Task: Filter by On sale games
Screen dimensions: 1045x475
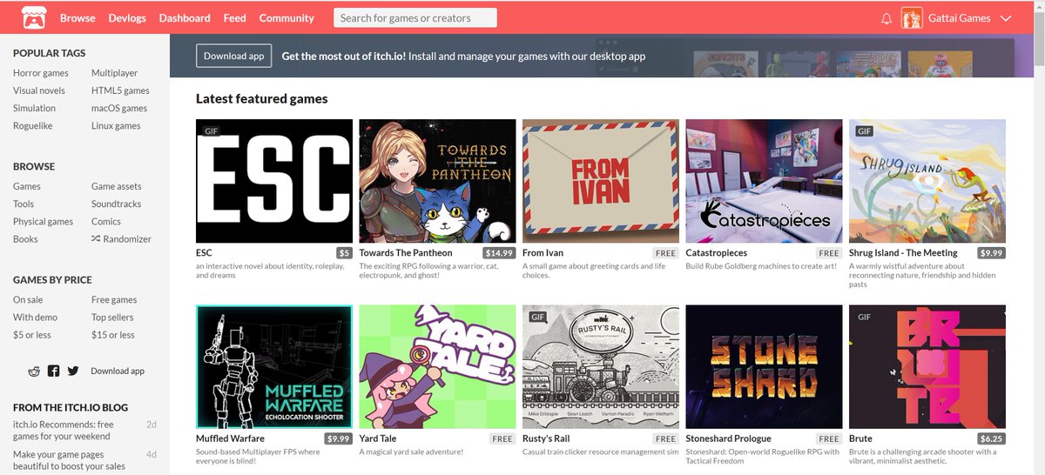Action: click(x=28, y=299)
